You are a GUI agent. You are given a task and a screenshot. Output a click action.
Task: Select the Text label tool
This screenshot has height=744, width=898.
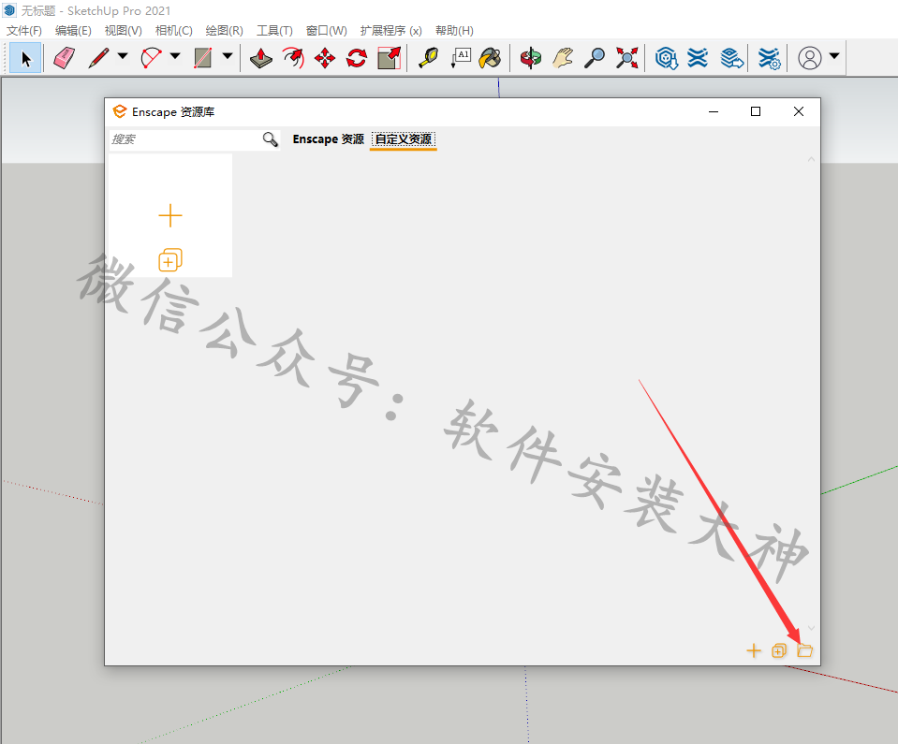coord(461,58)
